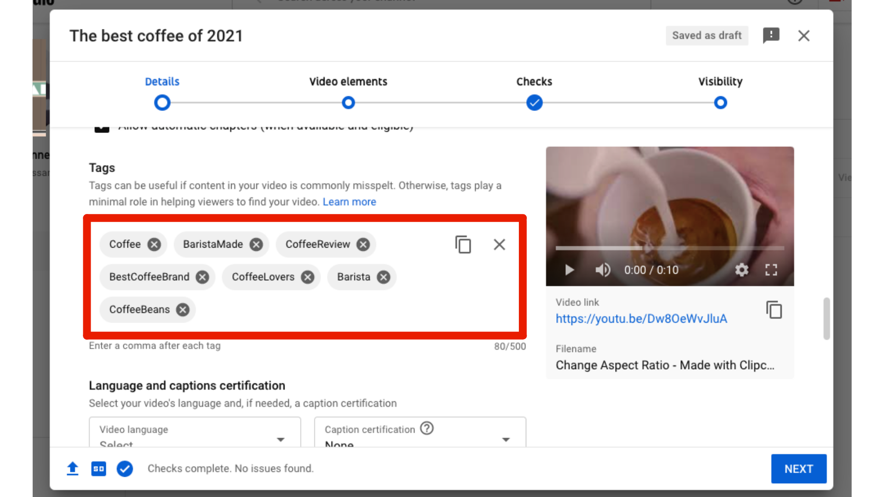This screenshot has width=884, height=497.
Task: Remove the BestCoffeeBrand tag
Action: coord(203,277)
